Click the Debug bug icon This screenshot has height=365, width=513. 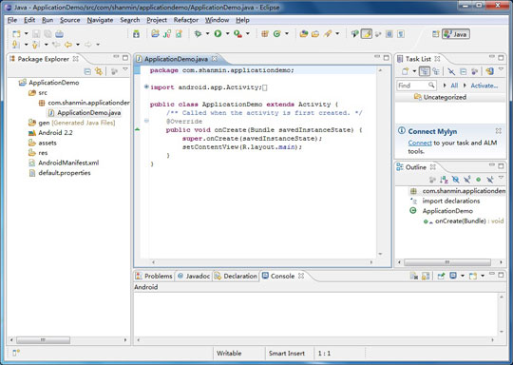point(198,33)
